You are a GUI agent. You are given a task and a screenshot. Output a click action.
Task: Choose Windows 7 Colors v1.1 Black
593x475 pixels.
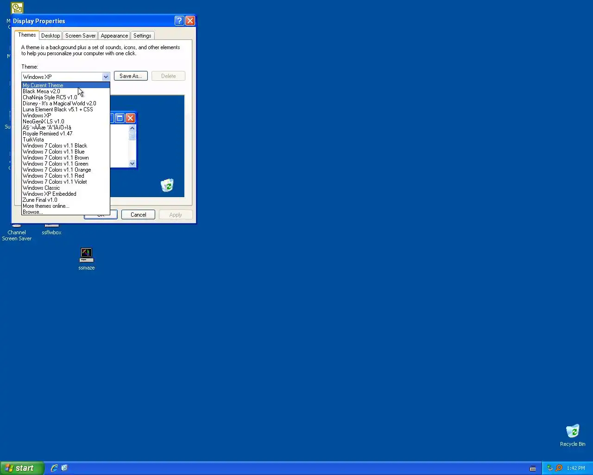coord(65,146)
